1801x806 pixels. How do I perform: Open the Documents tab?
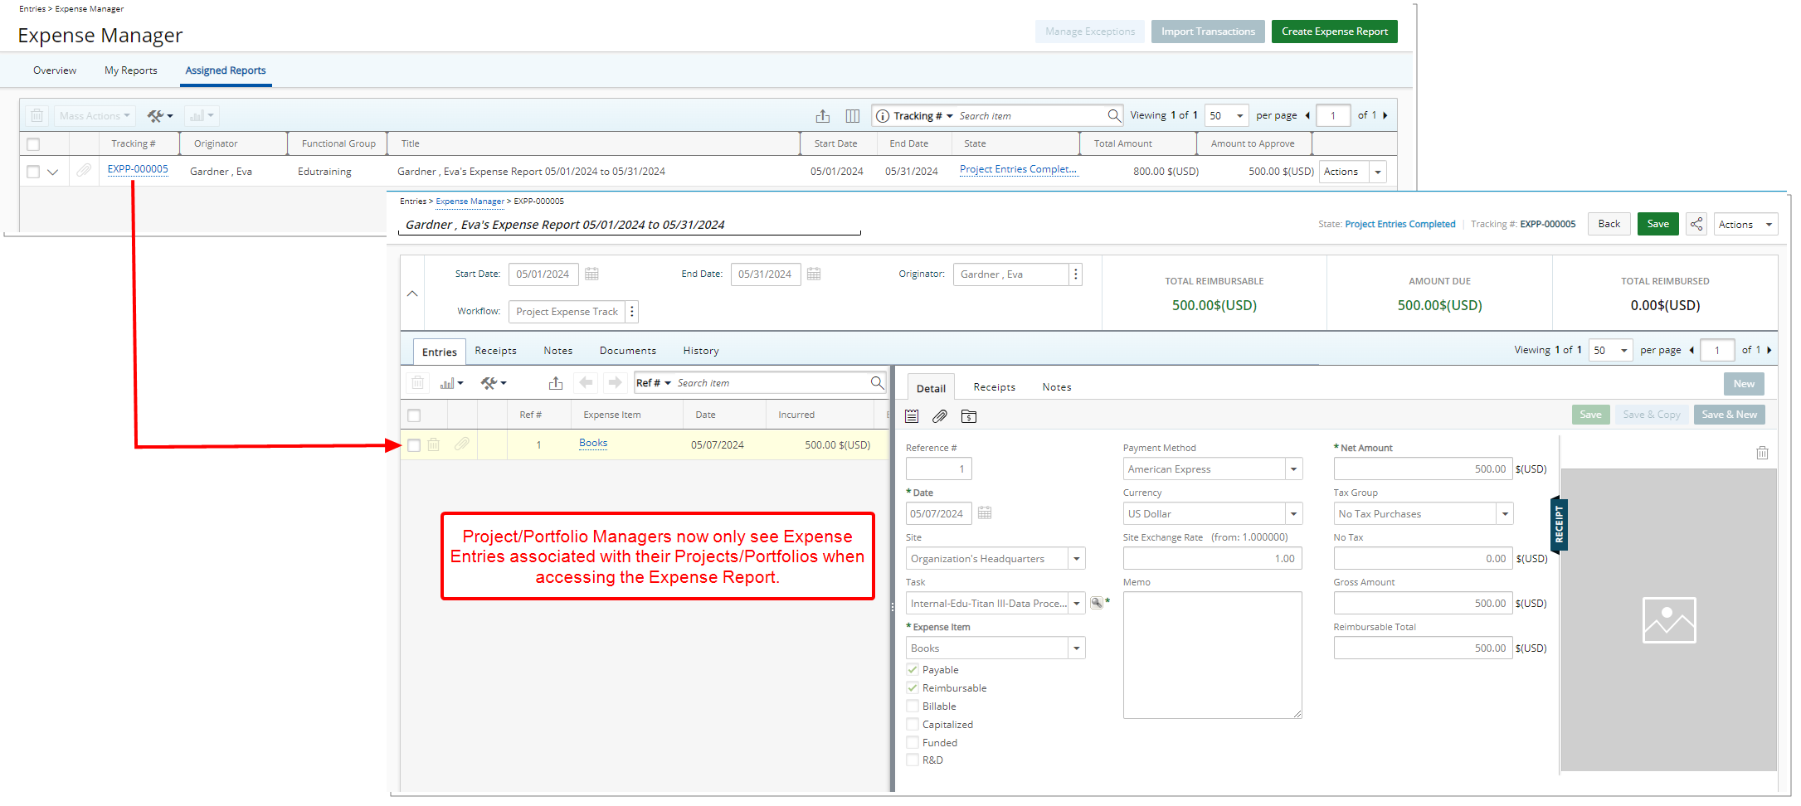(x=628, y=351)
